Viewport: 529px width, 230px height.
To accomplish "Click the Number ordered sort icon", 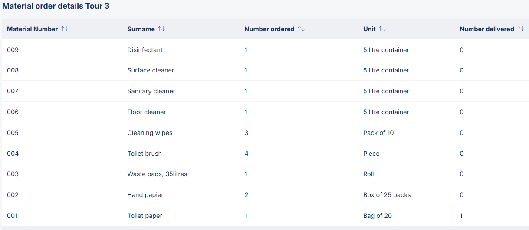I will coord(301,29).
